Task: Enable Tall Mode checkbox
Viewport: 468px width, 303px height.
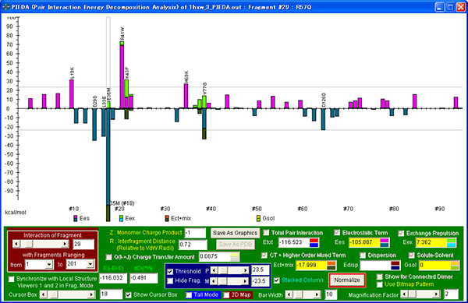Action: point(189,295)
